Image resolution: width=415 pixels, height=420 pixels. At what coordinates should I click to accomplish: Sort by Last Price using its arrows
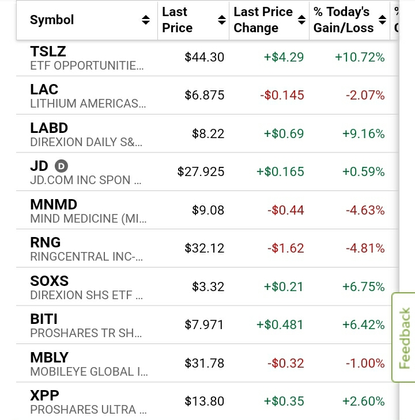click(x=222, y=20)
